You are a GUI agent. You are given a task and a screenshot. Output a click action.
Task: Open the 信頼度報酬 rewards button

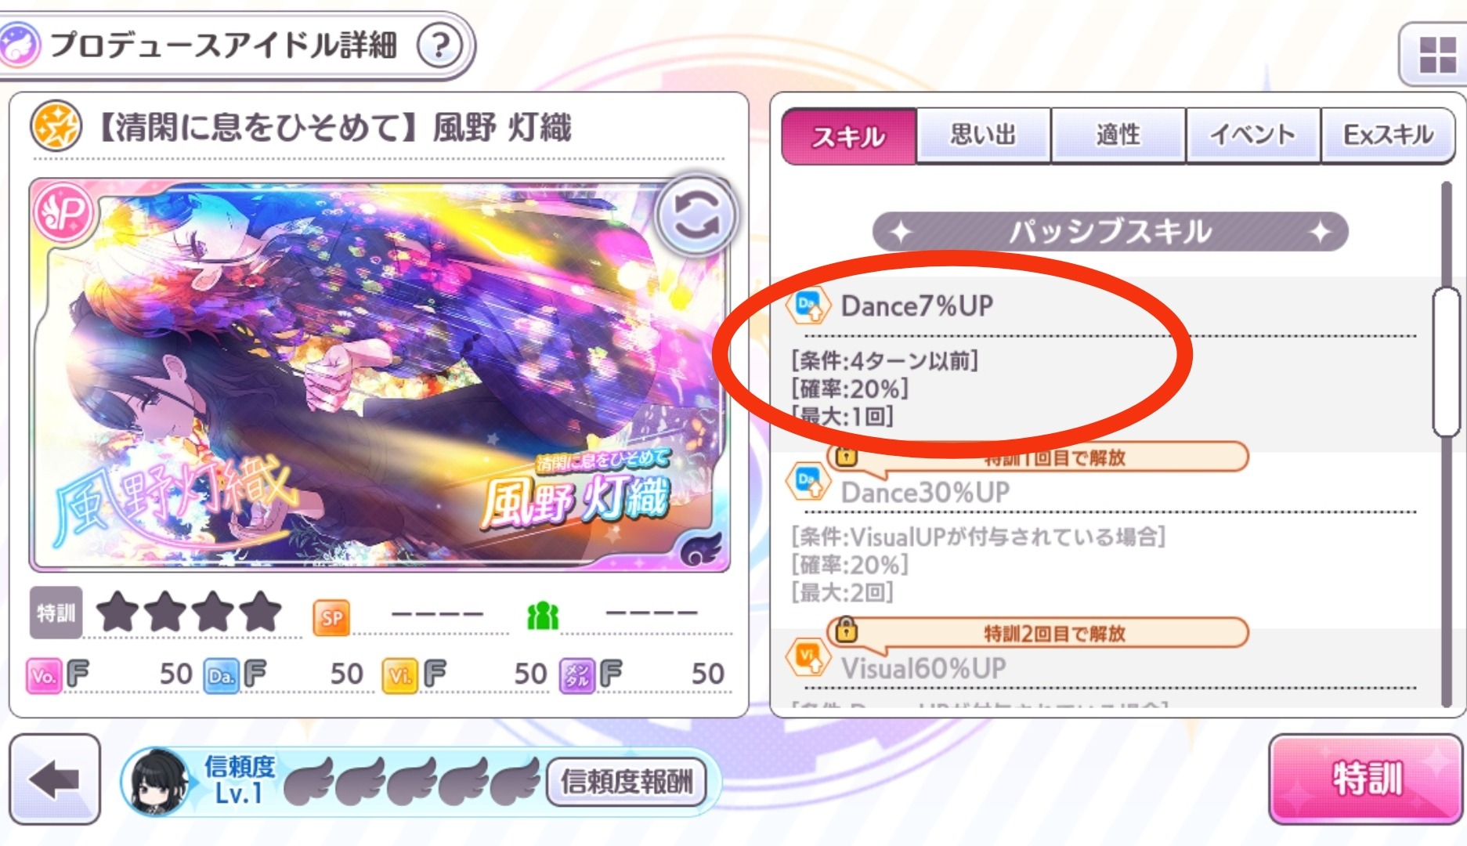coord(627,782)
